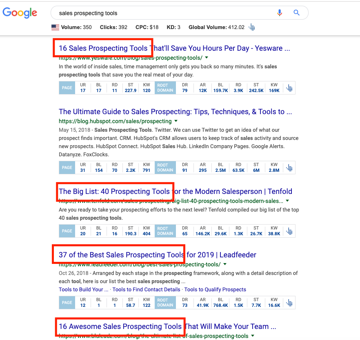Screen dimensions: 360x340
Task: Follow the Tools to Build Your ... sitelink
Action: click(83, 290)
